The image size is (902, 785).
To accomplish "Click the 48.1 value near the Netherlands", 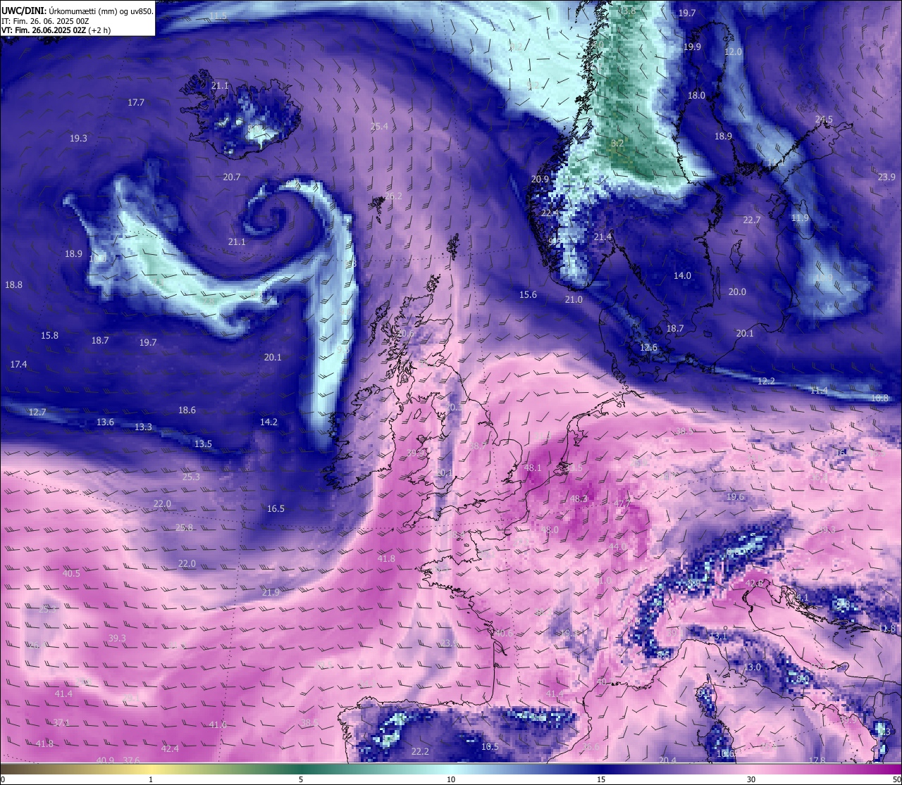I will pyautogui.click(x=533, y=468).
